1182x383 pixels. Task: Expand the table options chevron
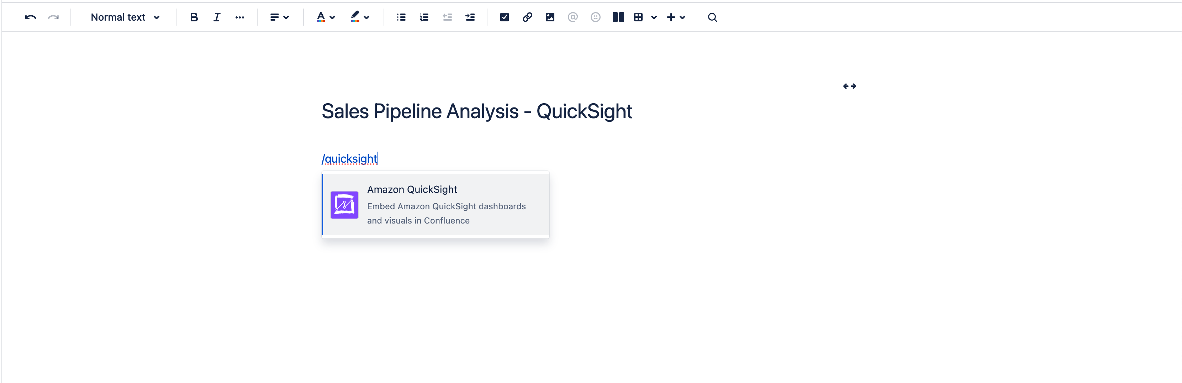coord(654,17)
